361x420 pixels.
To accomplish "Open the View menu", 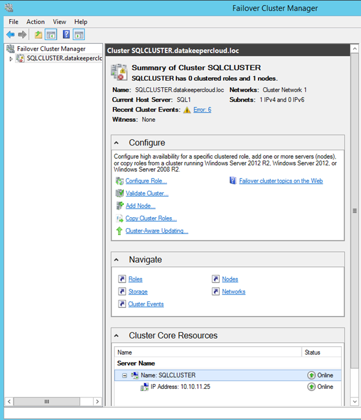I will 60,21.
